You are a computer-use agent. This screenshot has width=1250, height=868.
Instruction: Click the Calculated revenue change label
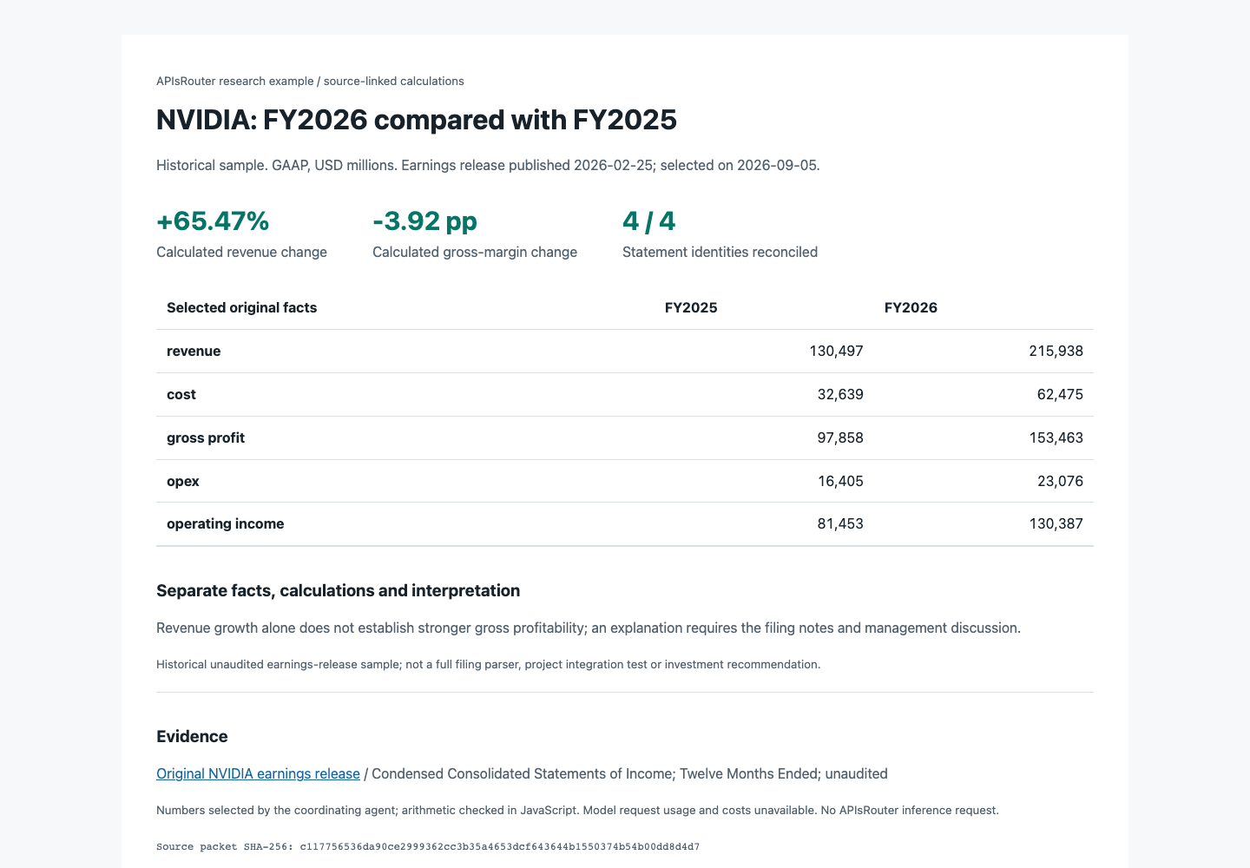(241, 252)
